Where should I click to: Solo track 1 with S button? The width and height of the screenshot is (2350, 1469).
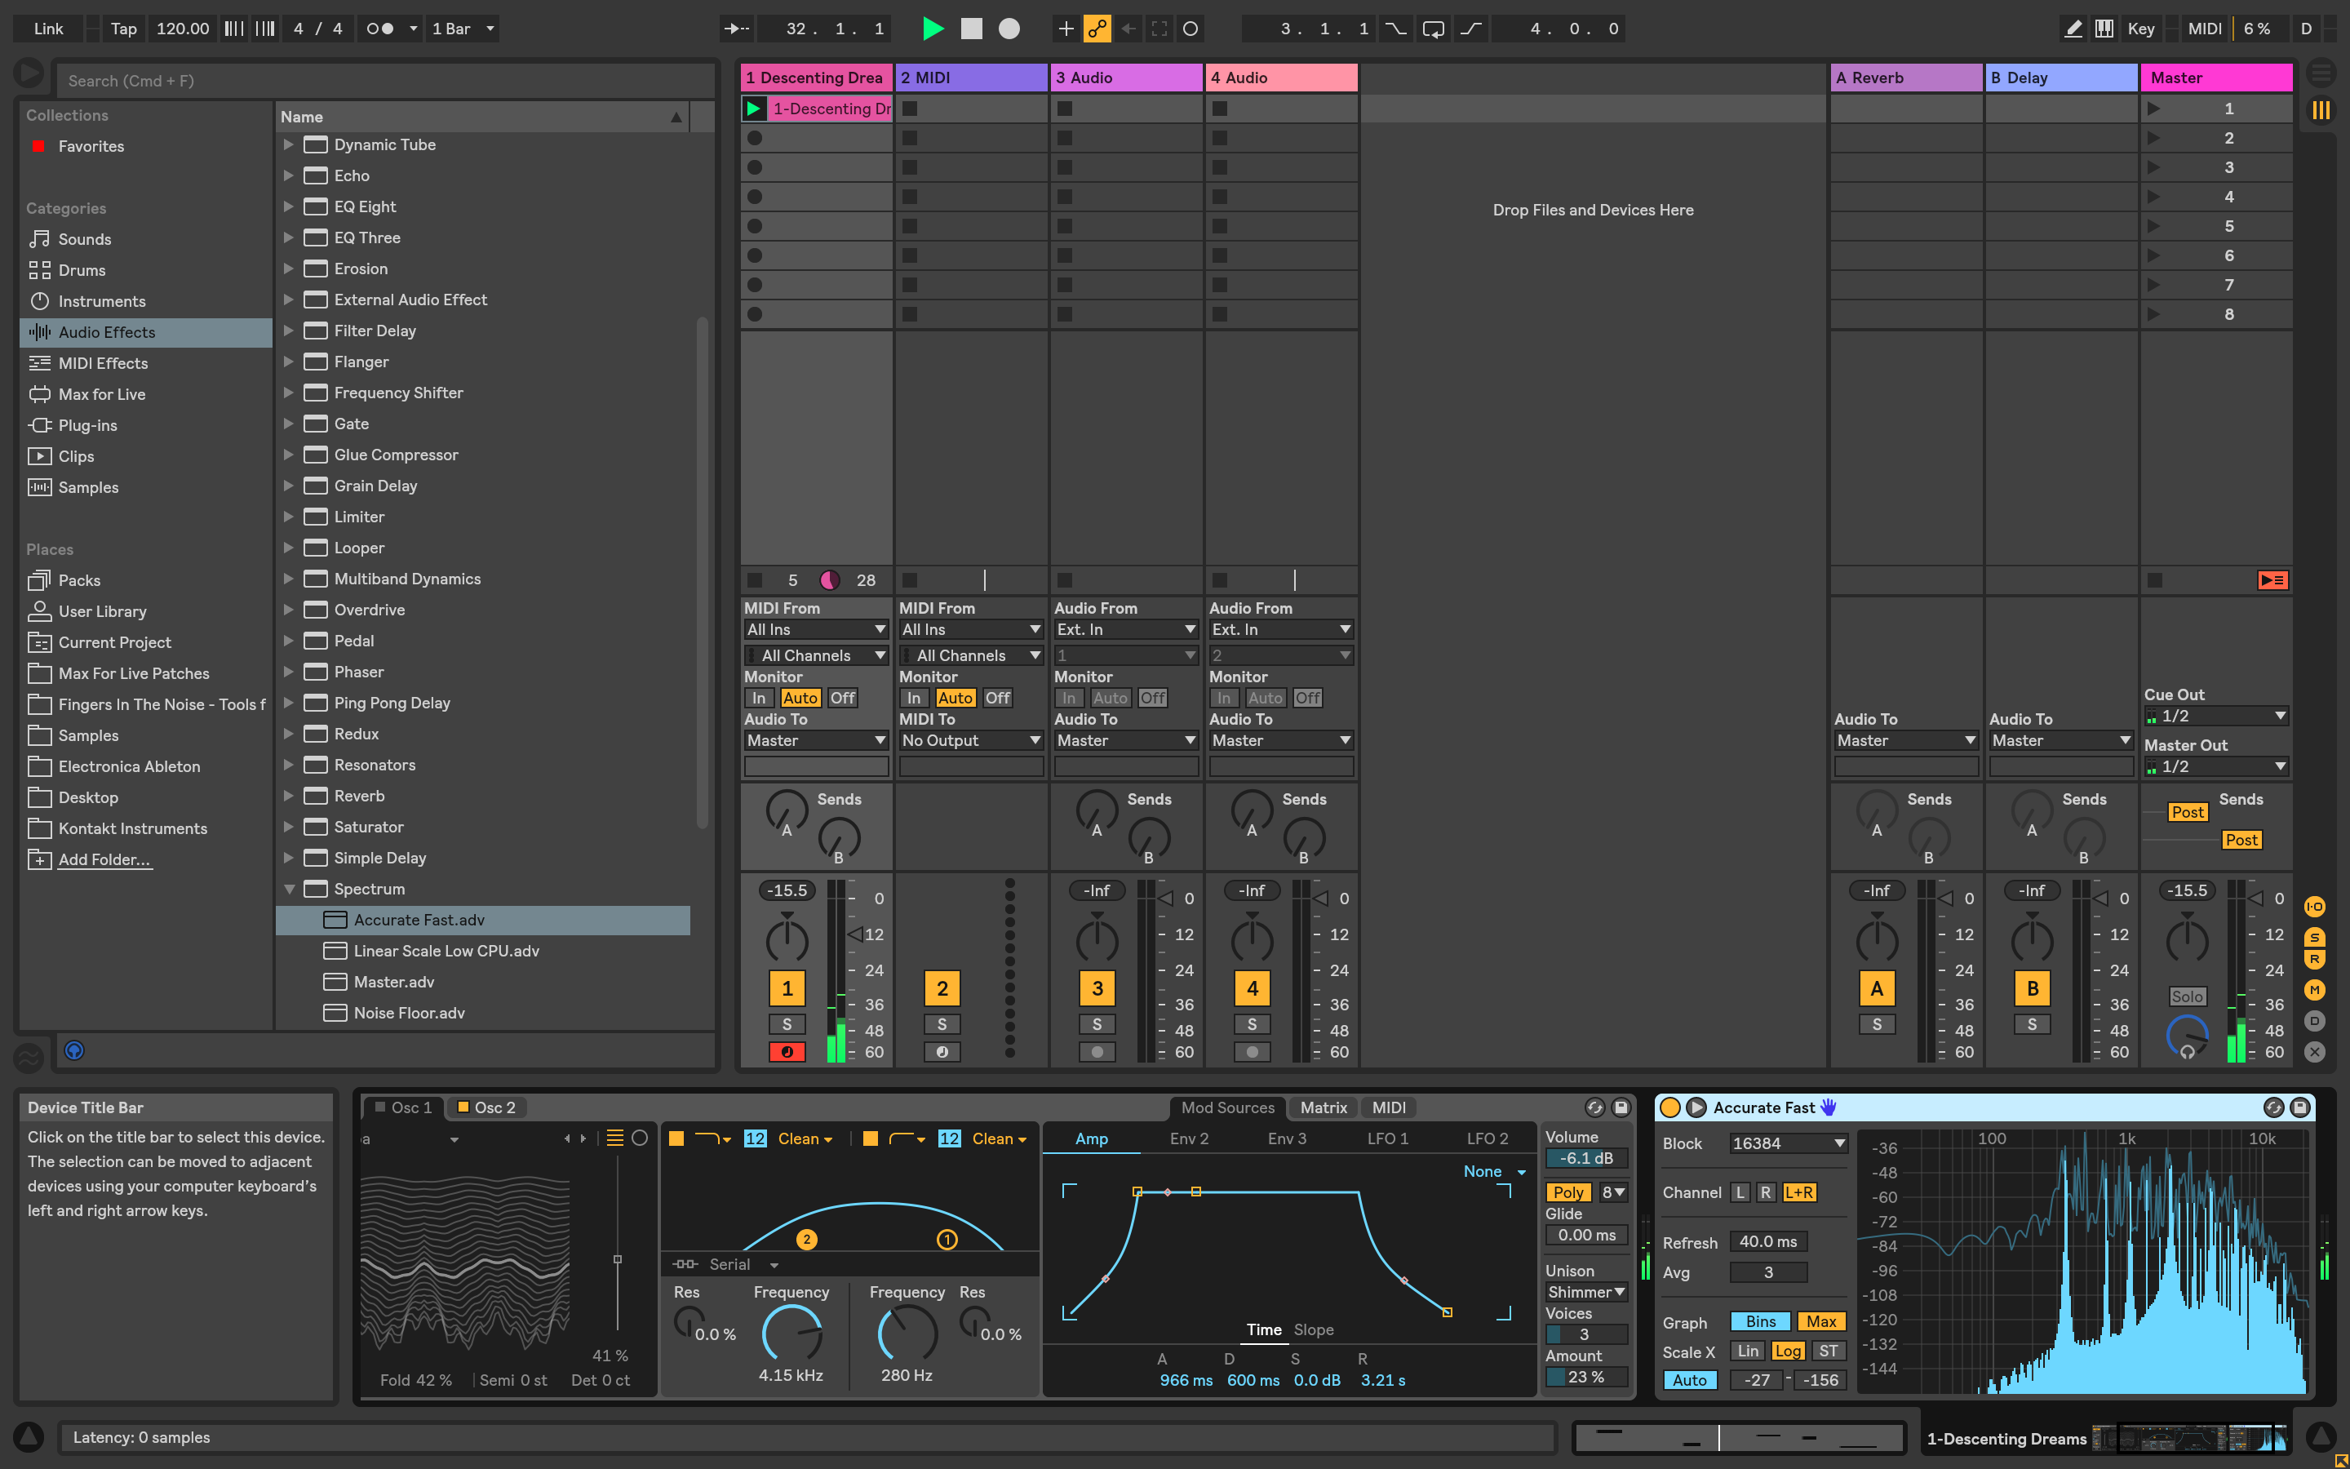pos(787,1024)
